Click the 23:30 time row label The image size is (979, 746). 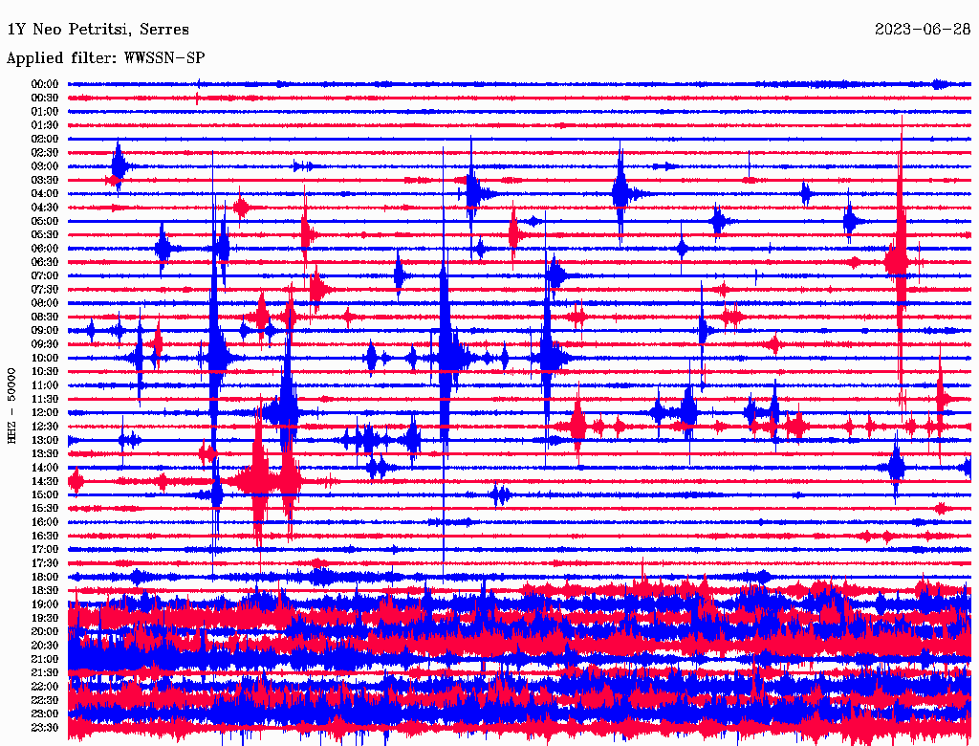[x=45, y=728]
